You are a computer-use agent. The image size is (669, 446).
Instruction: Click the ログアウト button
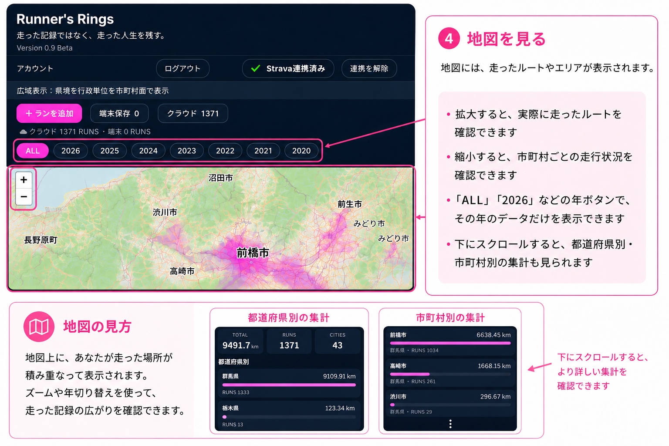point(183,68)
